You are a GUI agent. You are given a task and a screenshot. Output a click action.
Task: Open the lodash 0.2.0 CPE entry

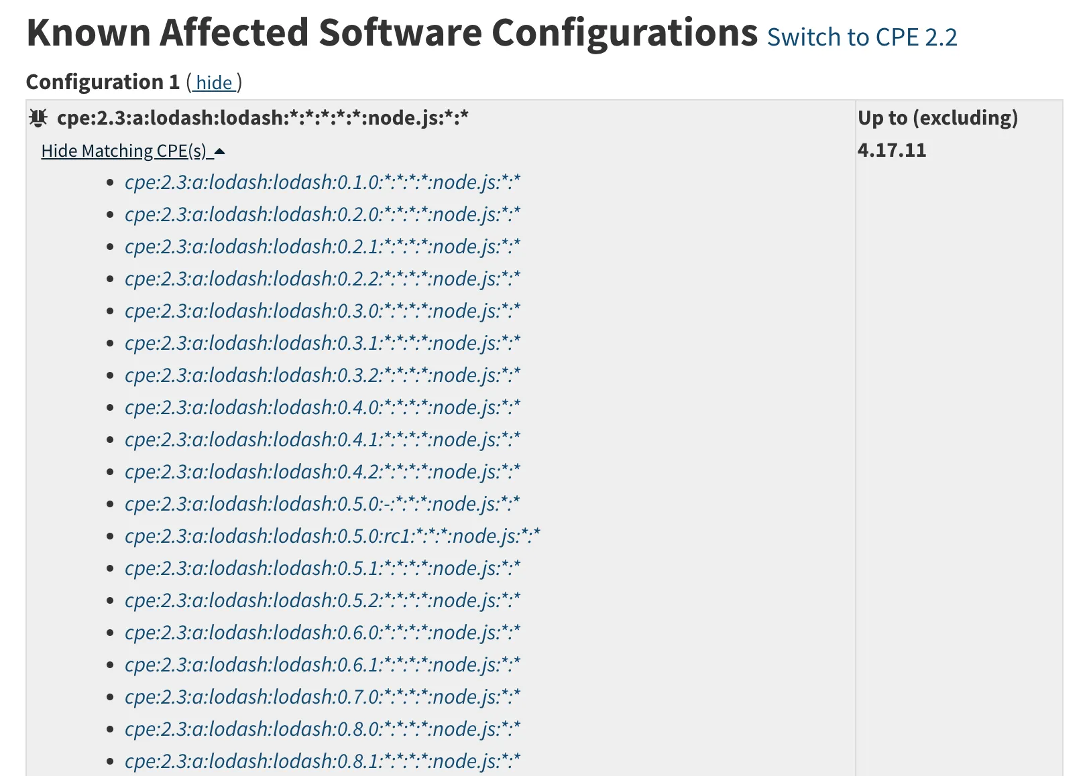[323, 214]
